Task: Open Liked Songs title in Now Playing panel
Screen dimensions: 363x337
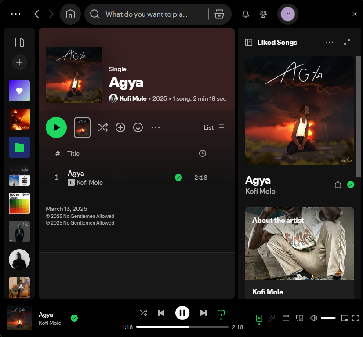Action: [277, 42]
